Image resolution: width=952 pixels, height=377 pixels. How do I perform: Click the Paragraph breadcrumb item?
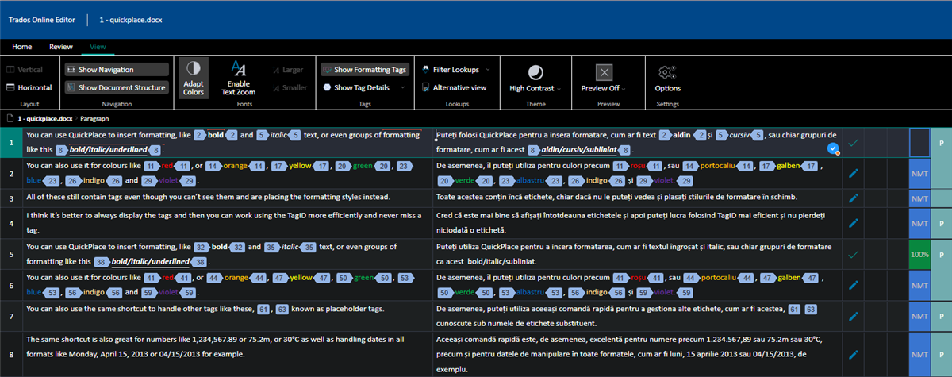(x=95, y=117)
